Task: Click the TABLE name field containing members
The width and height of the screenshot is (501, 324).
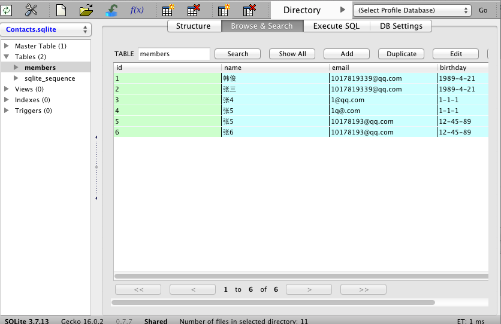Action: tap(174, 54)
